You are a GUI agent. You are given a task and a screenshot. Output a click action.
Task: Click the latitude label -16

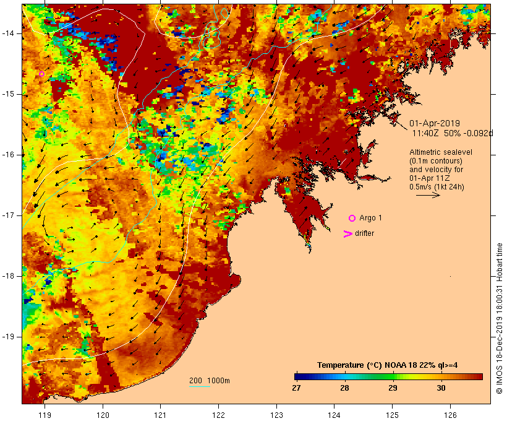pos(8,155)
